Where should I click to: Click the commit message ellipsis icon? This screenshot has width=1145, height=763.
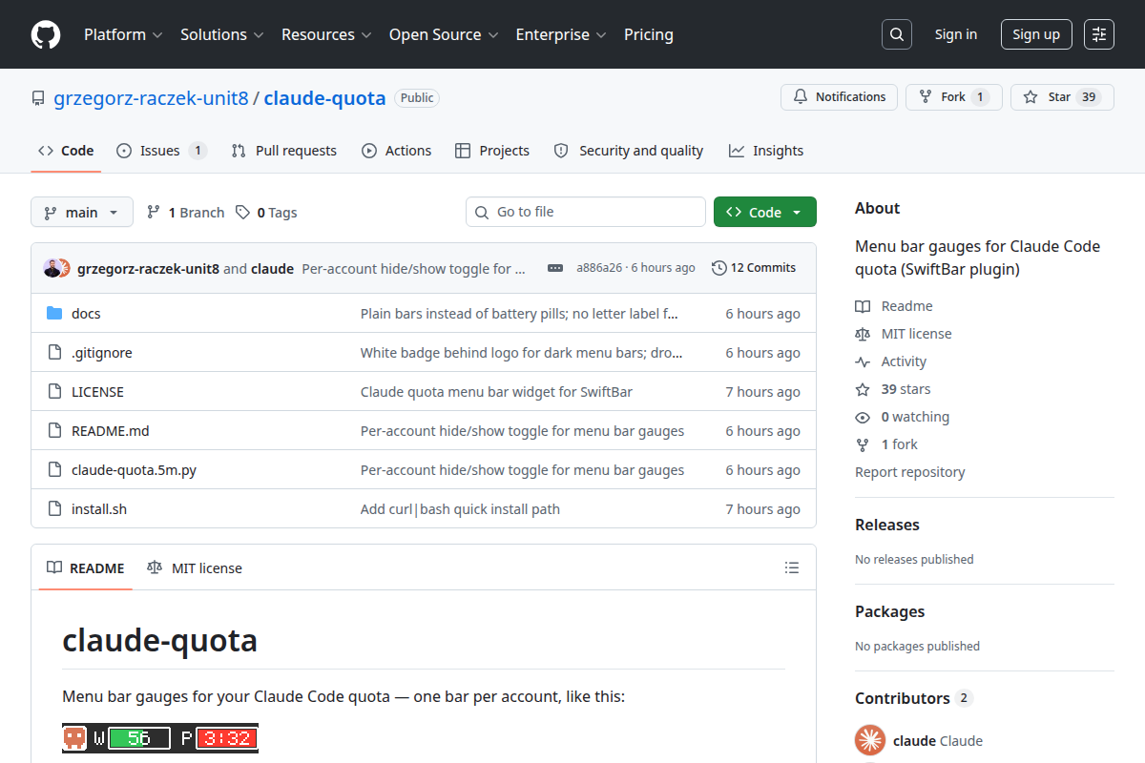[555, 268]
